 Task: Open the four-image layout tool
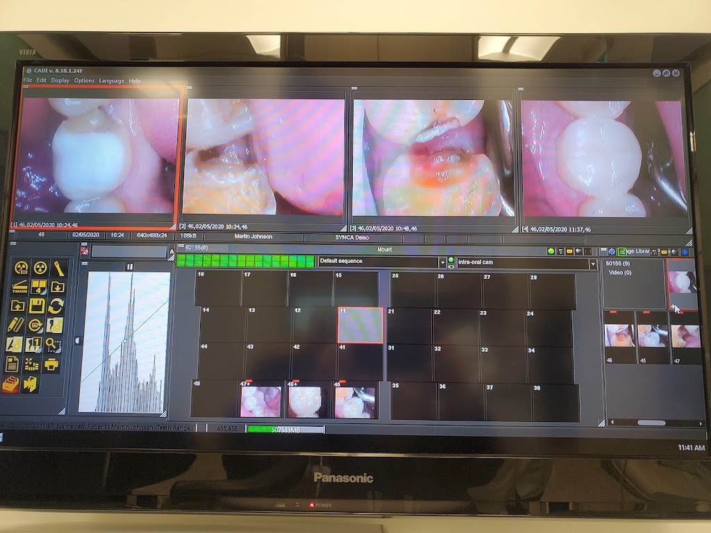click(x=39, y=287)
